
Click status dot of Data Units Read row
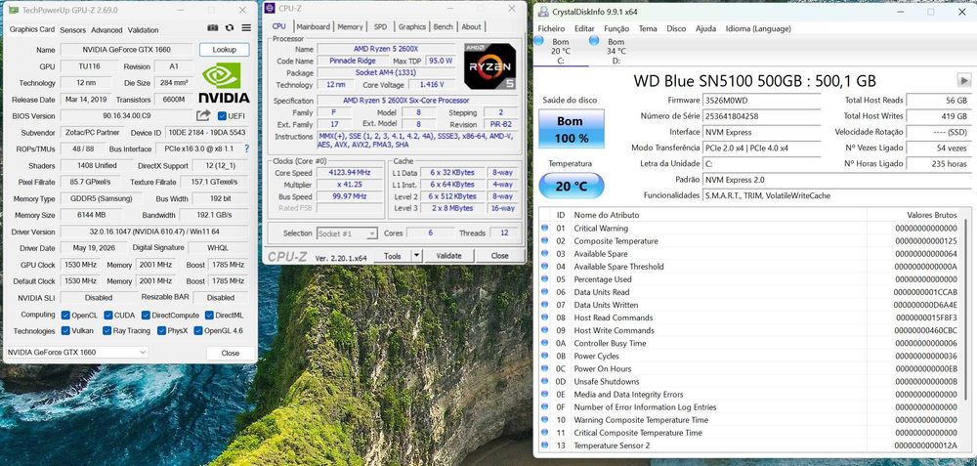[544, 291]
